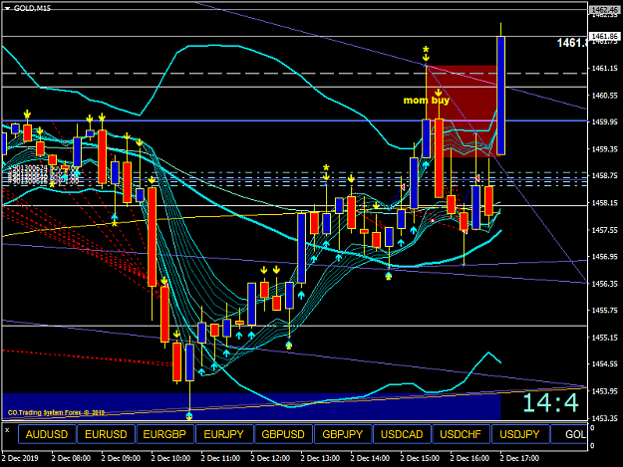The image size is (623, 467).
Task: Click the 1460.55 price scale value
Action: (x=605, y=96)
